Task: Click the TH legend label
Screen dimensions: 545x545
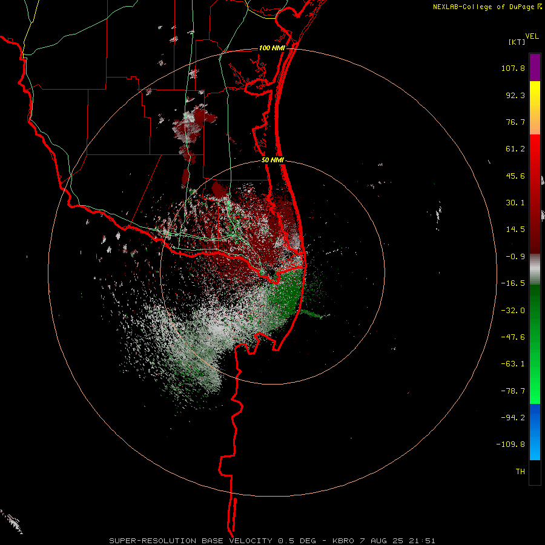Action: (x=520, y=472)
